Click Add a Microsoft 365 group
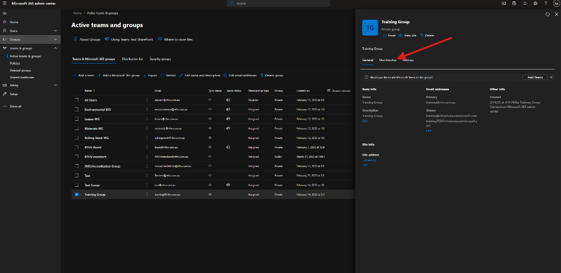The image size is (561, 273). coord(118,75)
